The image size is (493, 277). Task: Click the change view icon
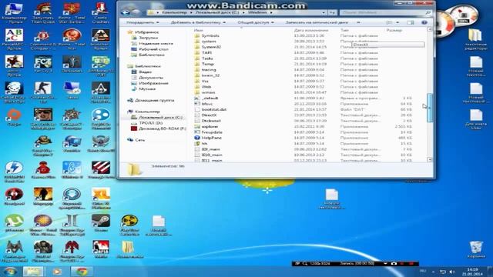pos(389,22)
